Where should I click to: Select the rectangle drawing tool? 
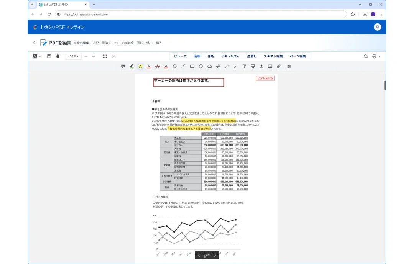tap(192, 66)
